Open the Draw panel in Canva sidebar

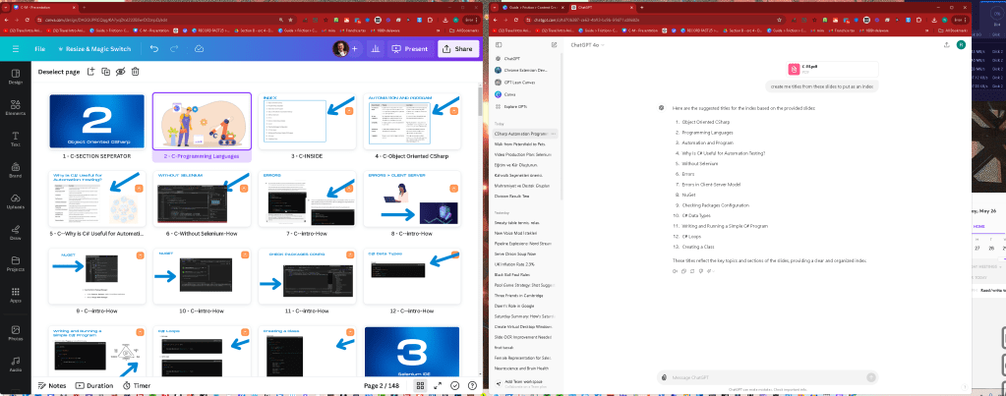pyautogui.click(x=16, y=232)
